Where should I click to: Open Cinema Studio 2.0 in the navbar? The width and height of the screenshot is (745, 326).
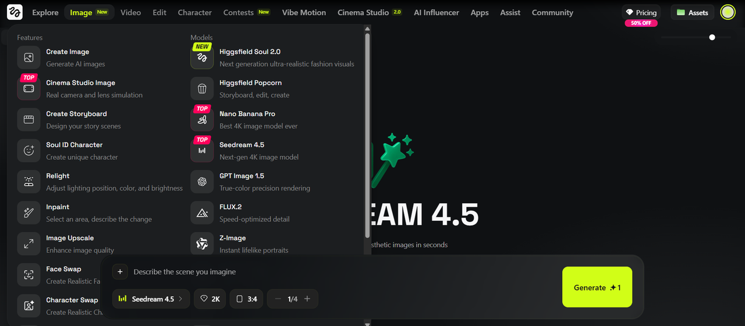pyautogui.click(x=370, y=12)
